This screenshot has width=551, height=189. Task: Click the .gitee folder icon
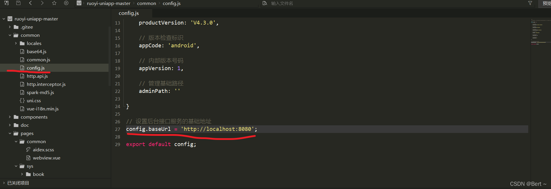pyautogui.click(x=16, y=27)
